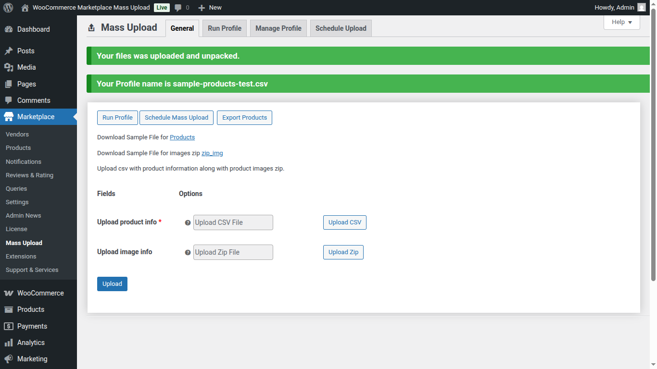
Task: Switch to the Manage Profile tab
Action: [x=278, y=28]
